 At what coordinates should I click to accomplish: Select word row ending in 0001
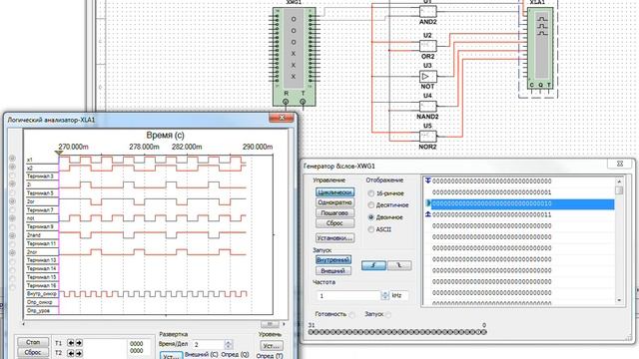pyautogui.click(x=522, y=192)
